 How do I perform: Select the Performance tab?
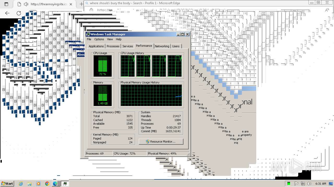[x=144, y=46]
